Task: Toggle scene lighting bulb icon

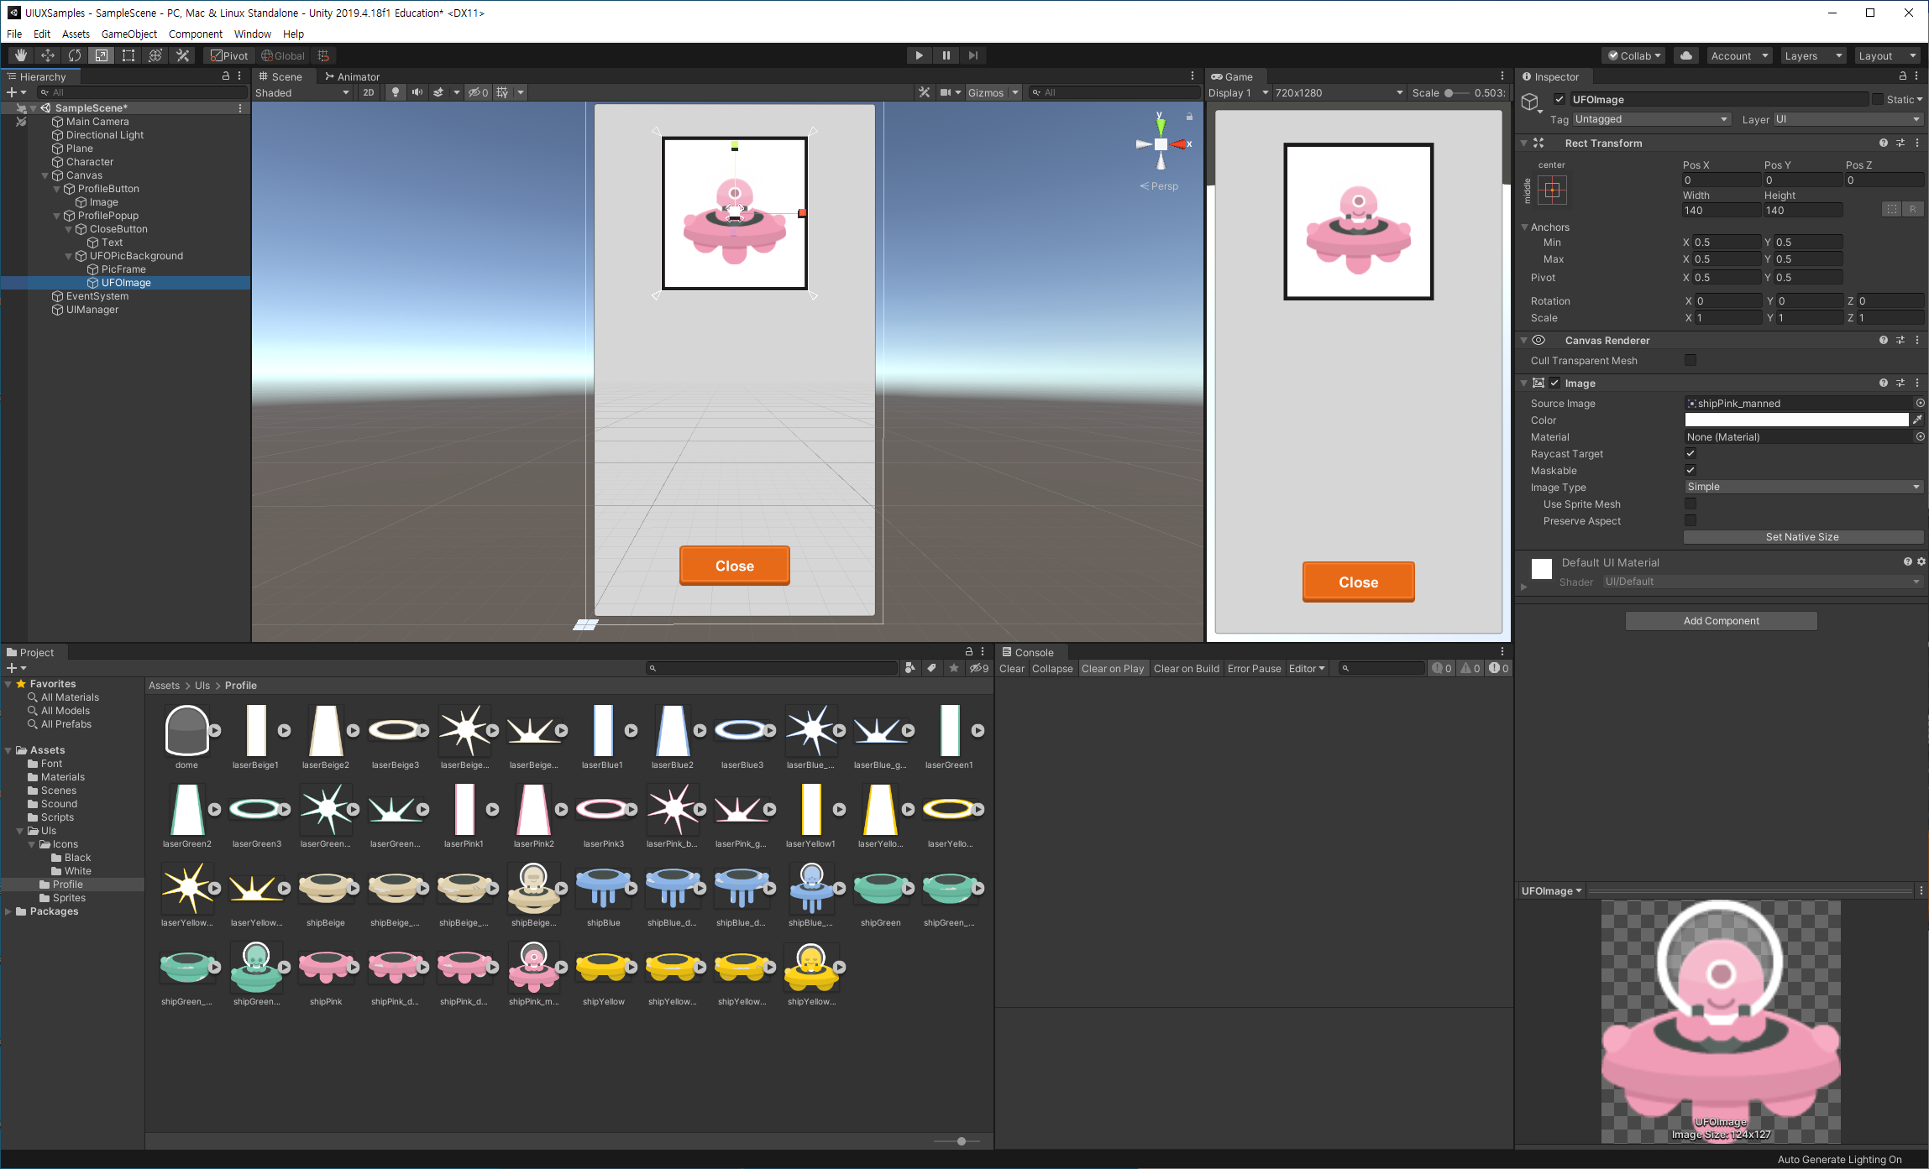Action: click(x=395, y=92)
